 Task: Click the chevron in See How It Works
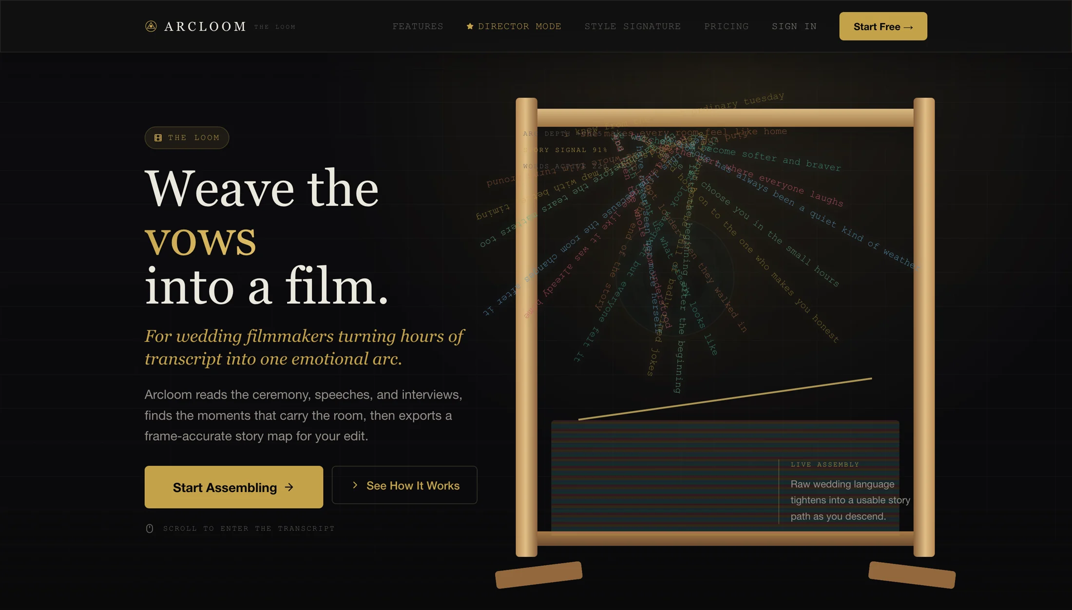click(x=355, y=485)
